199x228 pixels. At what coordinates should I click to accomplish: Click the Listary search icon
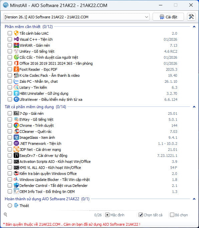tap(16, 87)
